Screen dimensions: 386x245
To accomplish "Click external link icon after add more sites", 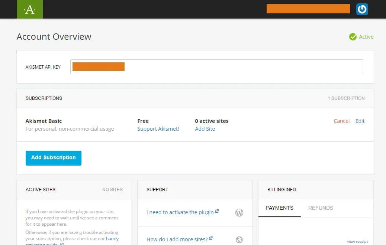I will click(211, 238).
